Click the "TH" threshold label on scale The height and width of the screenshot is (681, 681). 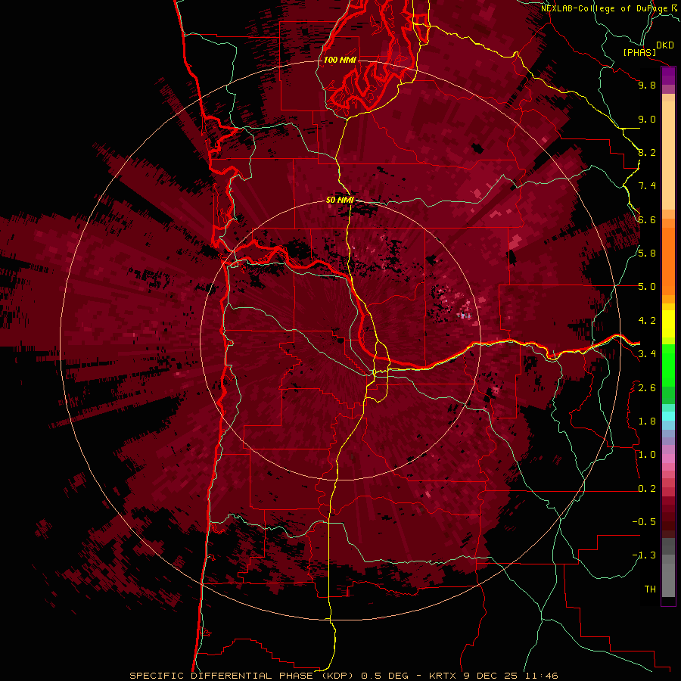[650, 589]
